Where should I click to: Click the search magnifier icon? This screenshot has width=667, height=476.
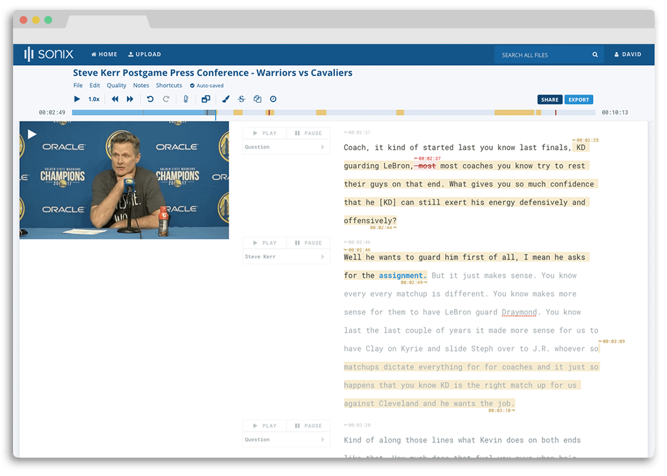point(595,54)
